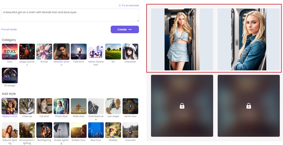The width and height of the screenshot is (283, 145).
Task: Apply the Studio lighting style
Action: click(x=61, y=130)
